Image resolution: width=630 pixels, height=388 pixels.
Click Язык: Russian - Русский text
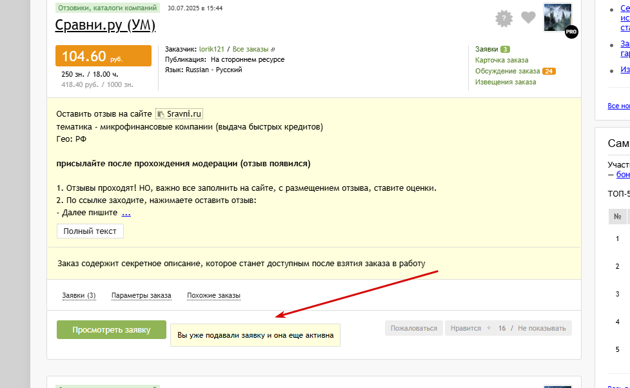[204, 70]
